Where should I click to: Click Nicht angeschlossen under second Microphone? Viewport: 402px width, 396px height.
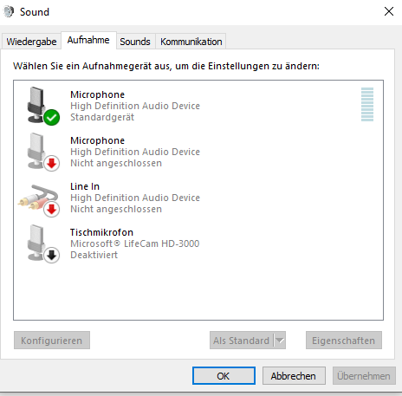coord(116,163)
